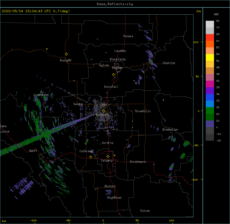The image size is (230, 224).
Task: Click the Calgary city label
Action: 107,160
